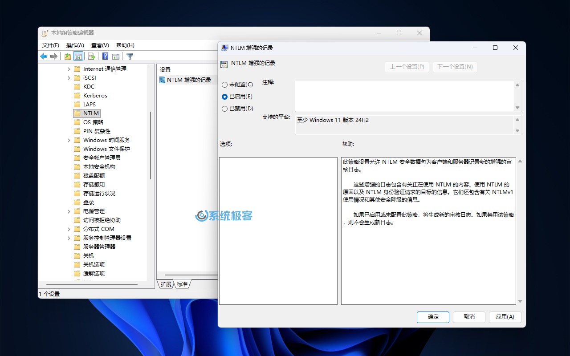Click up arrow of help text scrollbar
The height and width of the screenshot is (356, 570).
pyautogui.click(x=520, y=161)
